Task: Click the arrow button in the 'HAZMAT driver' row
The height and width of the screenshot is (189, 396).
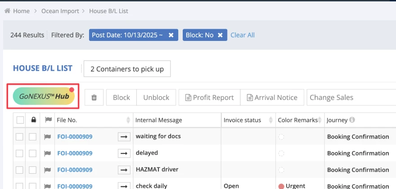Action: (124, 170)
